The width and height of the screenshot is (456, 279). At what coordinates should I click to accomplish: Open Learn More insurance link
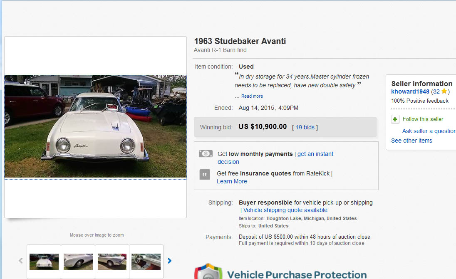232,181
